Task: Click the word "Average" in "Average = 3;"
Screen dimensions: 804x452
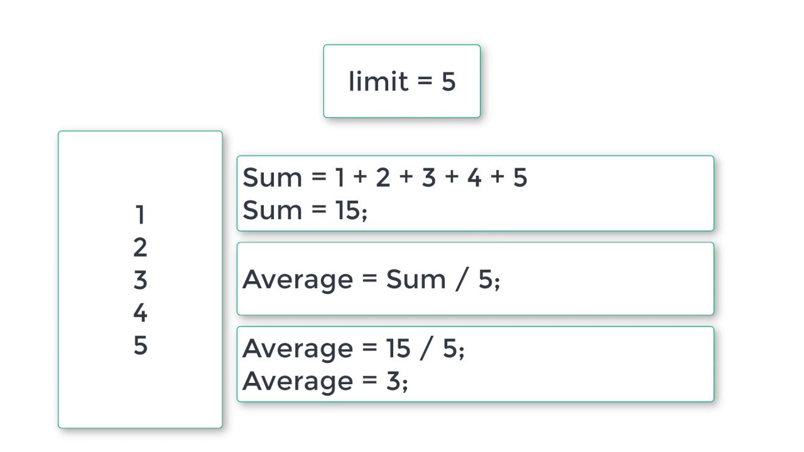Action: tap(298, 381)
